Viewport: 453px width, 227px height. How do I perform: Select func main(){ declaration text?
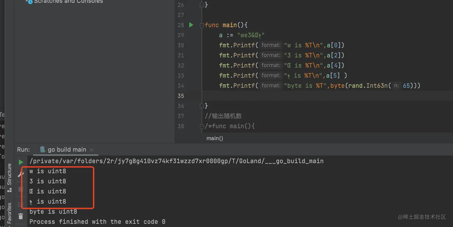pos(226,25)
